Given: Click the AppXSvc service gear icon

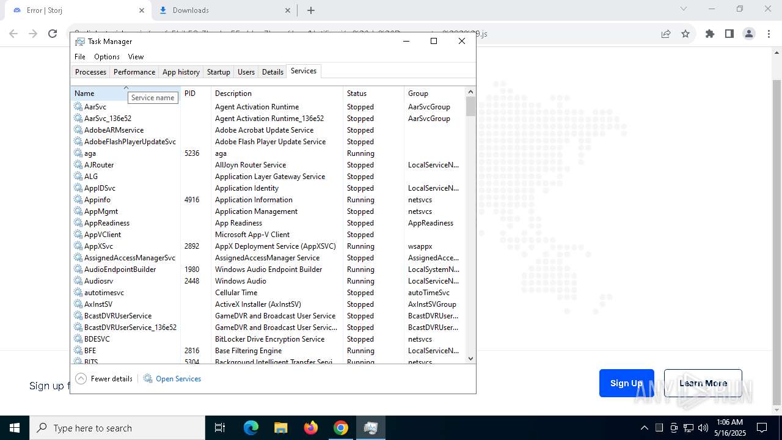Looking at the screenshot, I should coord(78,246).
